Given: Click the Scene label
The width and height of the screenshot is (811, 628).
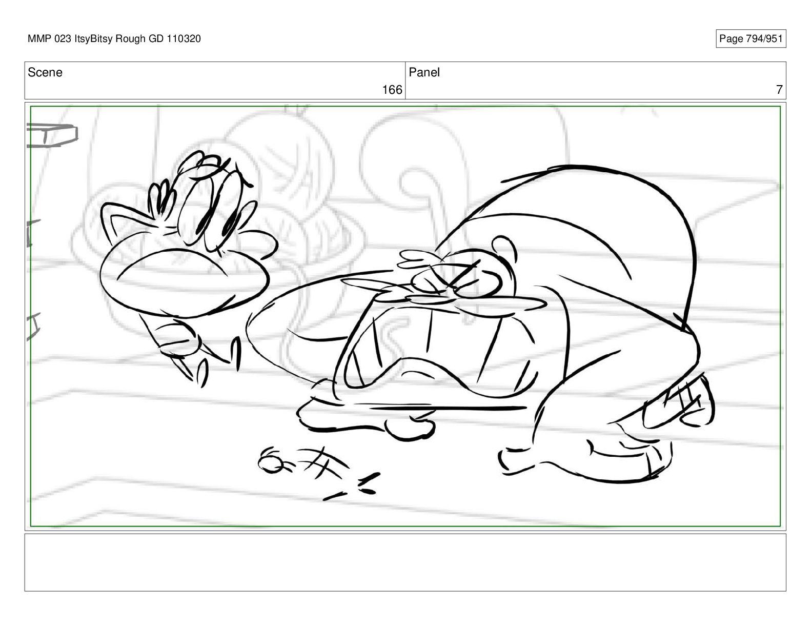Looking at the screenshot, I should (x=45, y=72).
